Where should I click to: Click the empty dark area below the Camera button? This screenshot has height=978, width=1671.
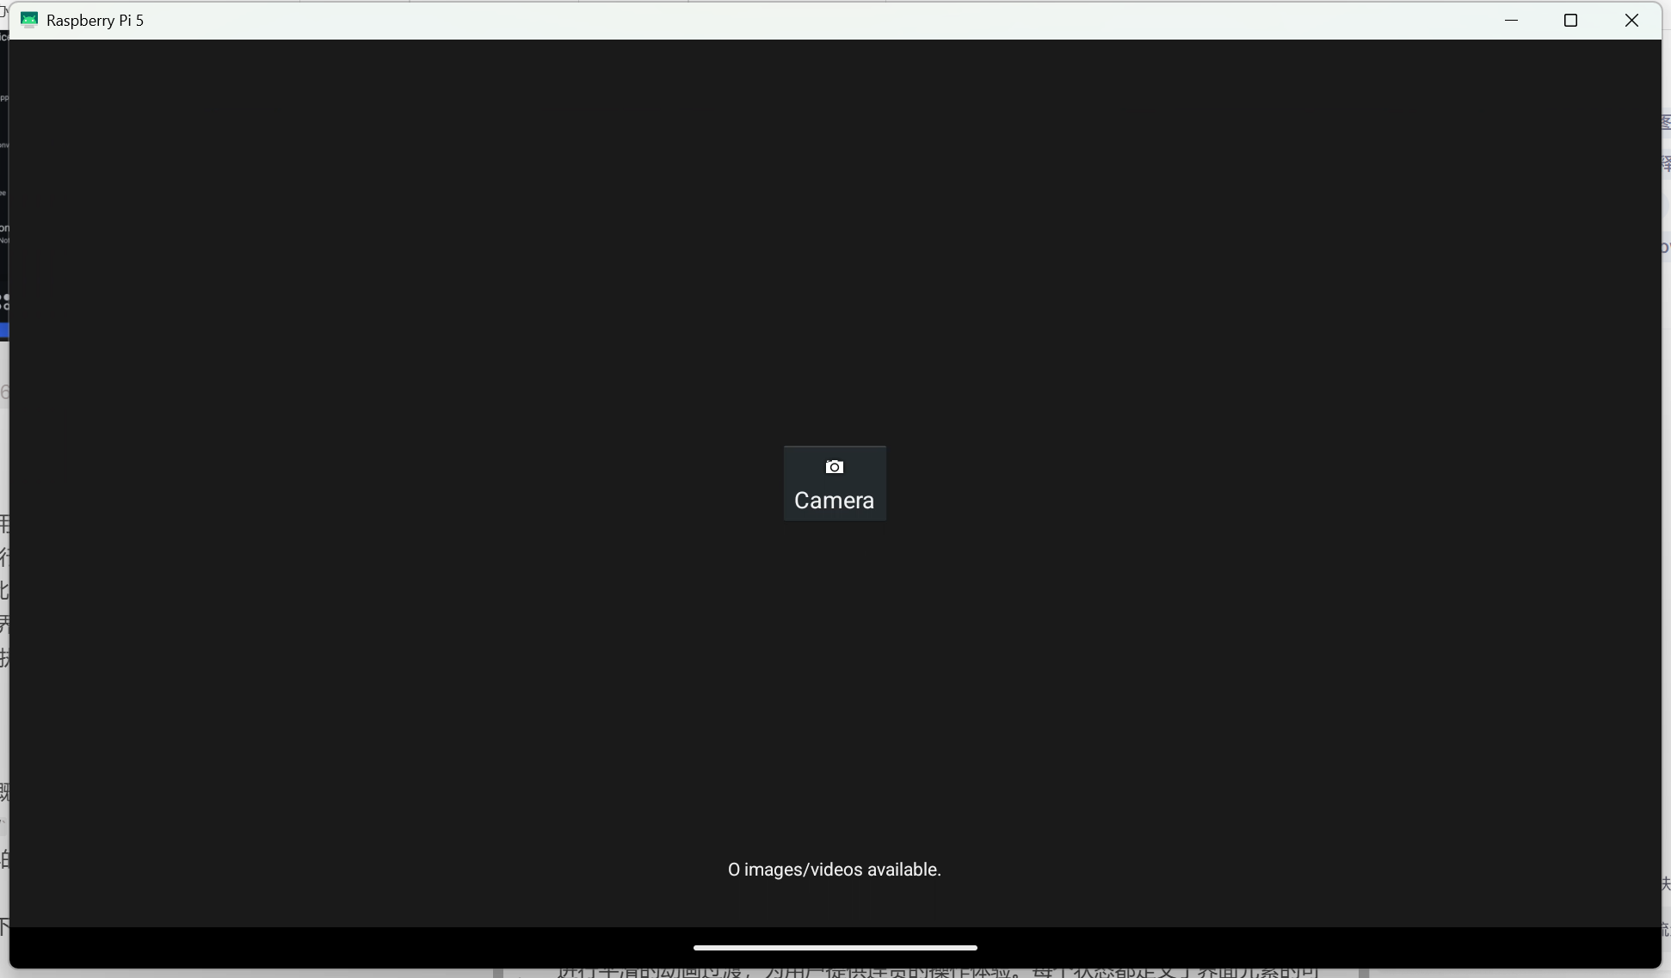834,688
